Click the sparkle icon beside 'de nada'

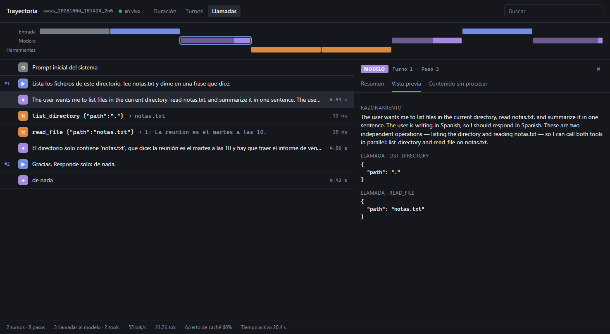[x=23, y=180]
